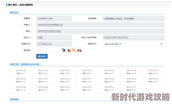Click the 验证码 input field
Viewport: 172px width, 104px height.
(x=47, y=50)
